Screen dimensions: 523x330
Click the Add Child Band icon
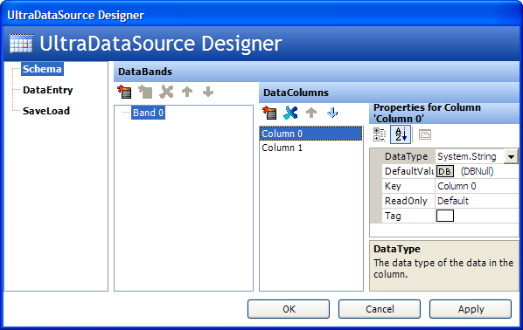[x=145, y=92]
